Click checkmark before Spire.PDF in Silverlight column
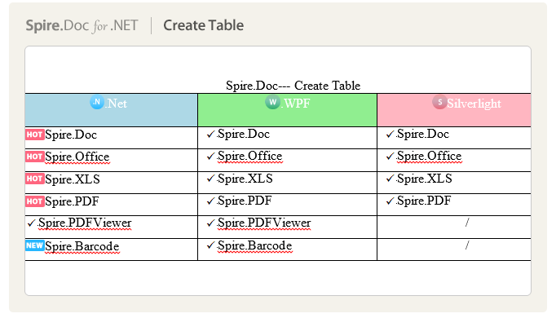 (390, 201)
